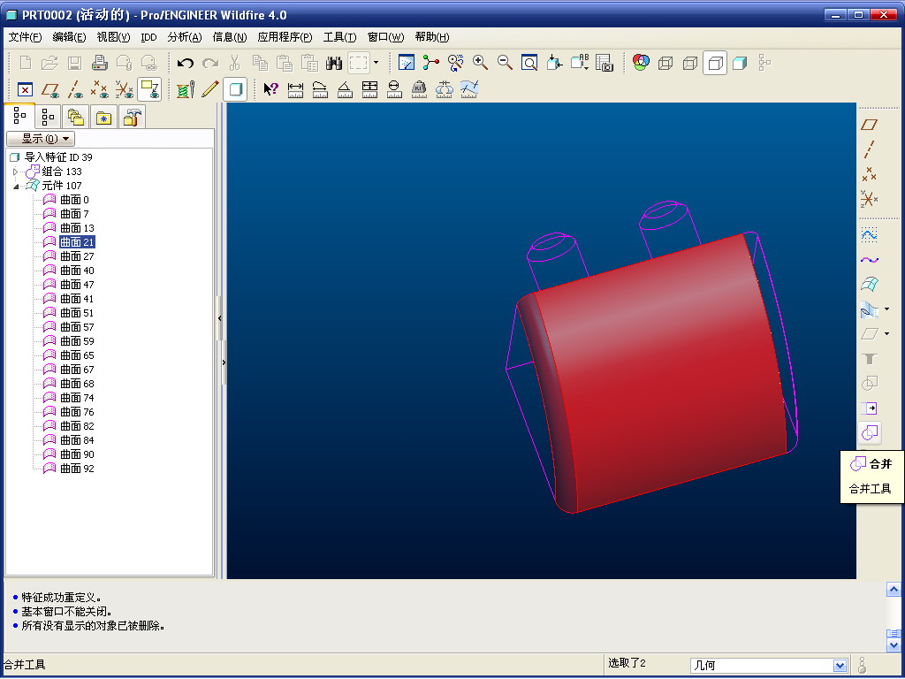The height and width of the screenshot is (679, 905).
Task: Select 导入特征 ID 39 tree item
Action: pos(58,157)
